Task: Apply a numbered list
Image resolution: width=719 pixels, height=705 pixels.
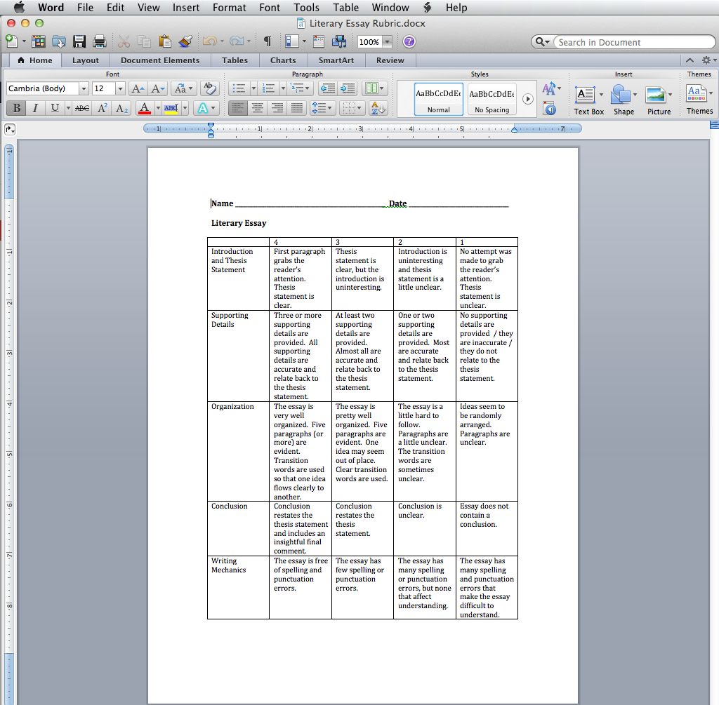Action: [x=269, y=88]
